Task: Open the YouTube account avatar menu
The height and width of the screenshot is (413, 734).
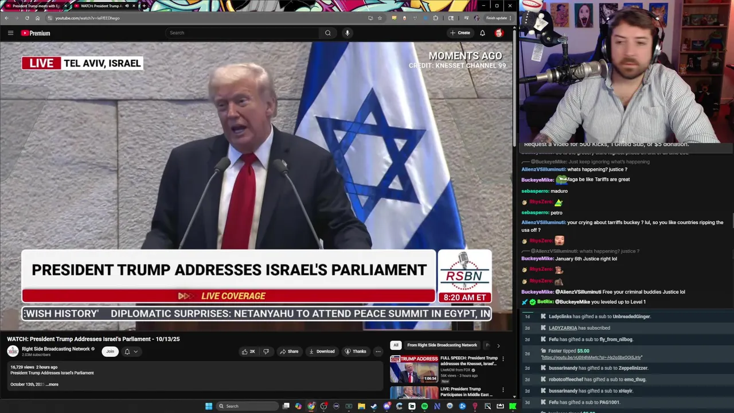Action: pyautogui.click(x=499, y=33)
